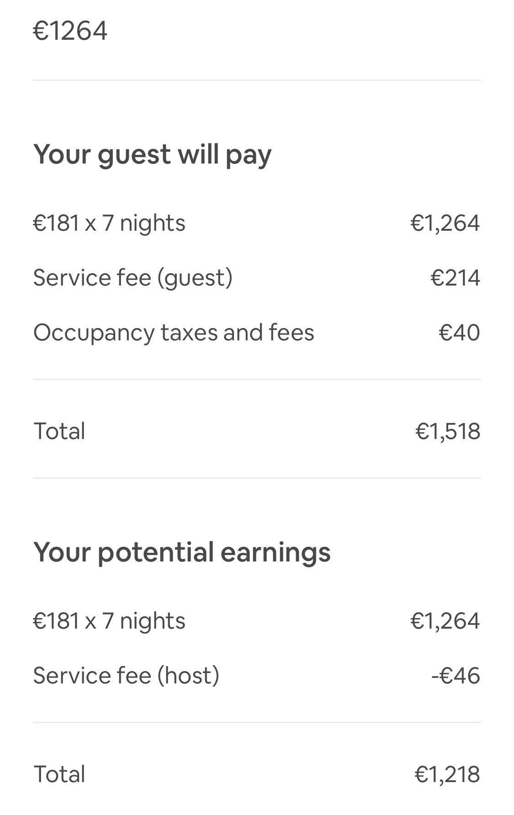514x815 pixels.
Task: Click the €40 occupancy taxes amount
Action: pos(459,332)
